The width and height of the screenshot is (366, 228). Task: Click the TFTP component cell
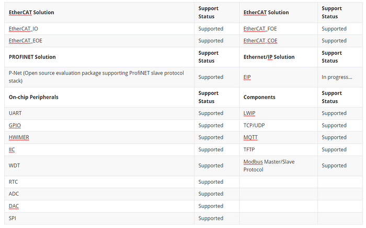[x=249, y=149]
